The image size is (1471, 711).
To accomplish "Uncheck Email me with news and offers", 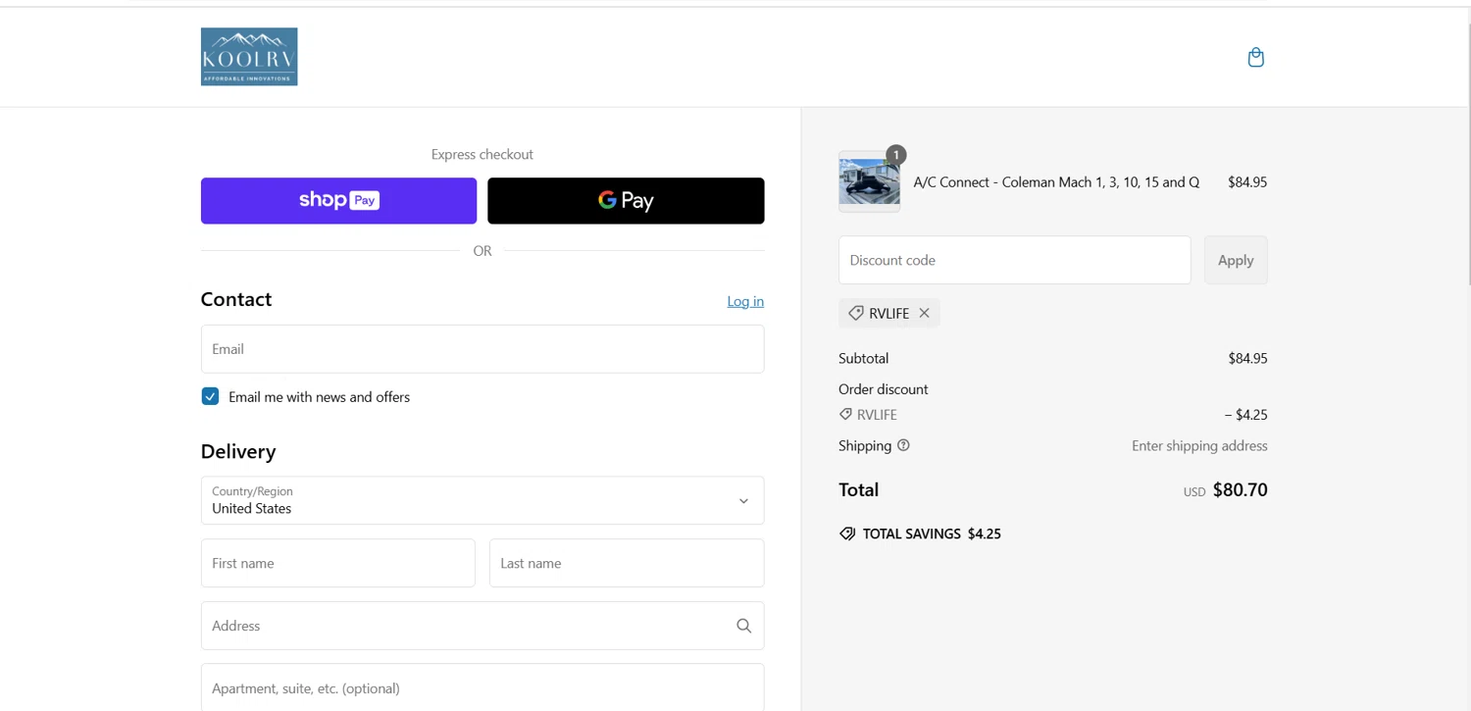I will pyautogui.click(x=210, y=396).
